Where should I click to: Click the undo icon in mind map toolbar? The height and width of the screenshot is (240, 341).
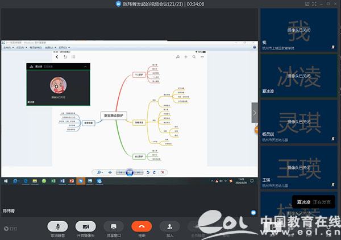(x=65, y=57)
